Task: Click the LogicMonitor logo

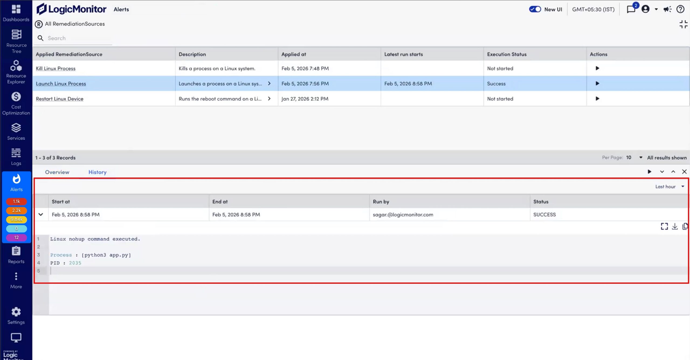Action: click(x=71, y=9)
